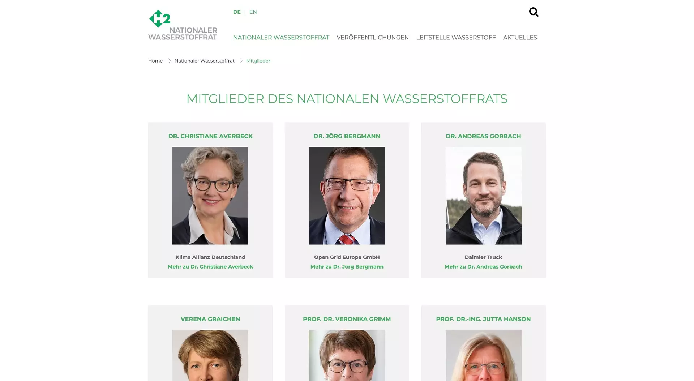Click the search magnifier icon
Viewport: 694px width, 381px height.
(534, 12)
